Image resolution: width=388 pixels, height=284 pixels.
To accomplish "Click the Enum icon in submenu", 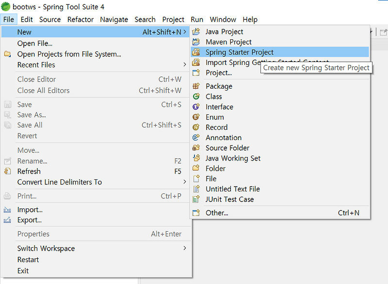I will (196, 117).
